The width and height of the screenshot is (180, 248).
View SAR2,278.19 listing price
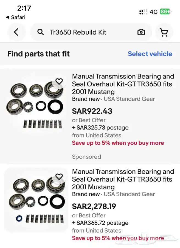(x=94, y=206)
